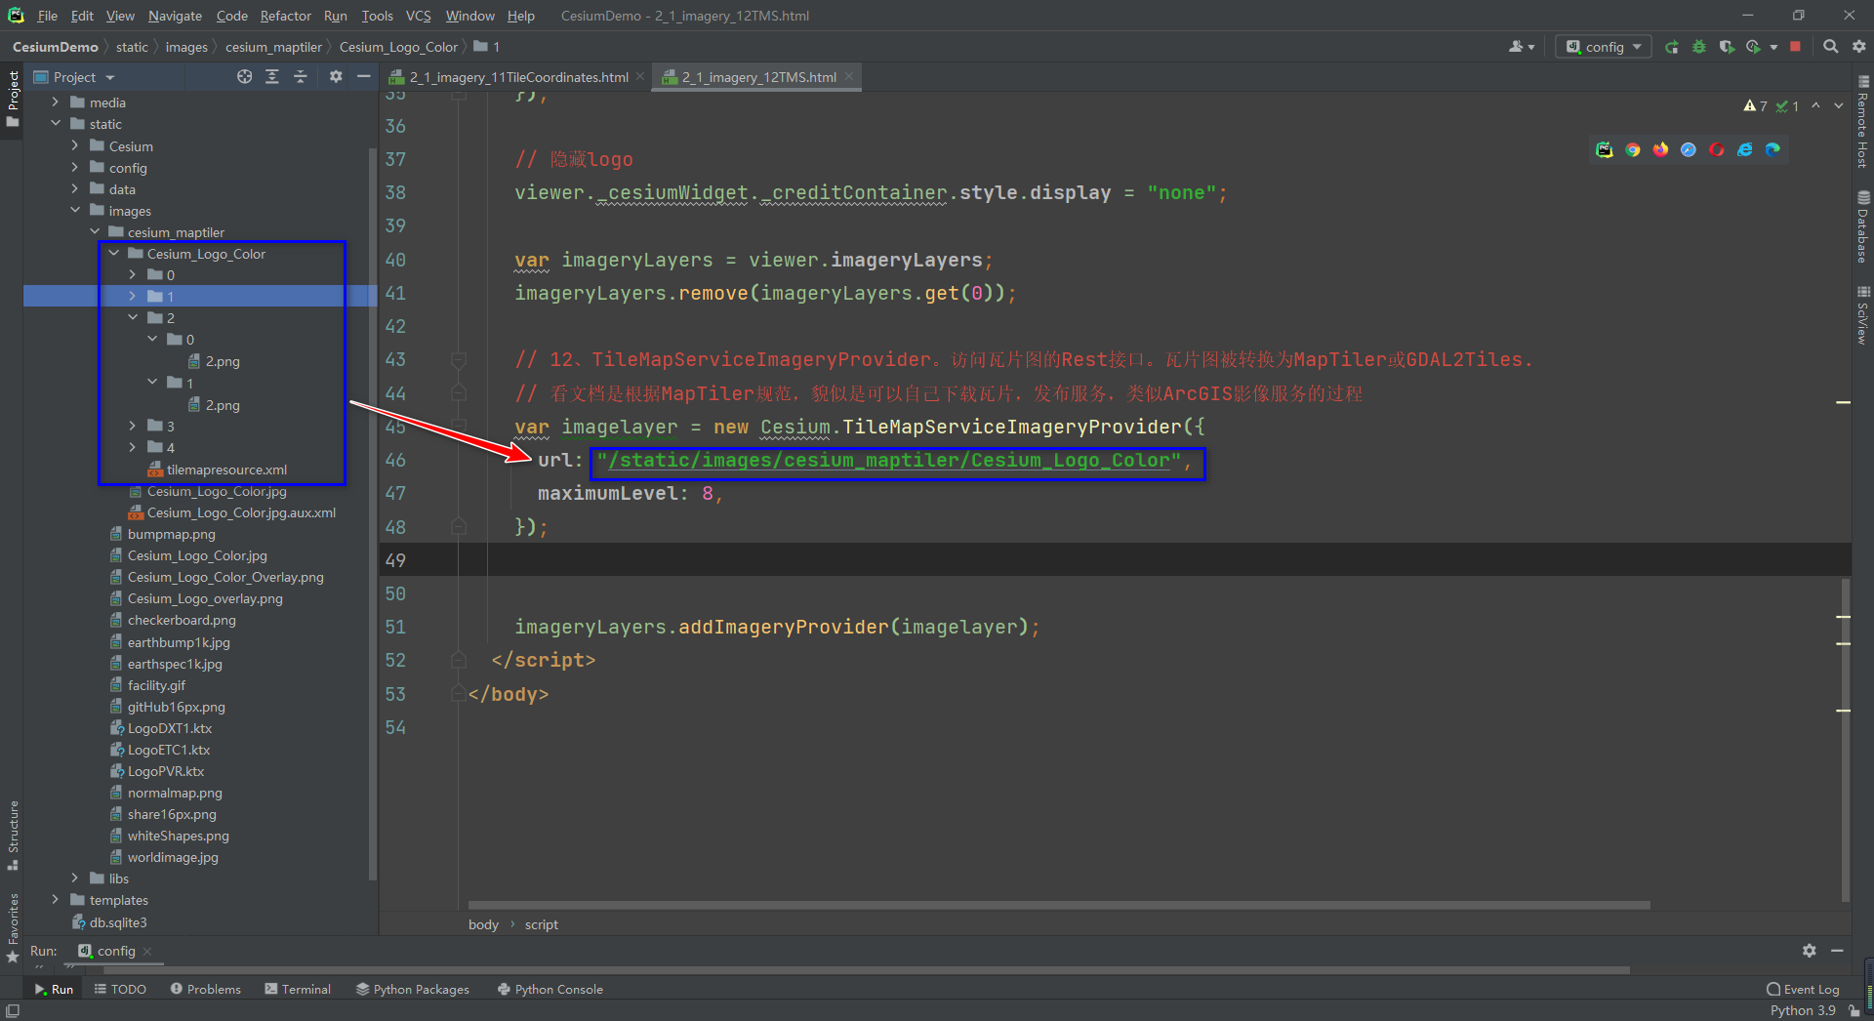Open the Code With Me user menu
Image resolution: width=1874 pixels, height=1021 pixels.
tap(1521, 47)
